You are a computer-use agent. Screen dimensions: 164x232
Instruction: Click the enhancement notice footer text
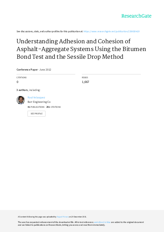coord(81,223)
